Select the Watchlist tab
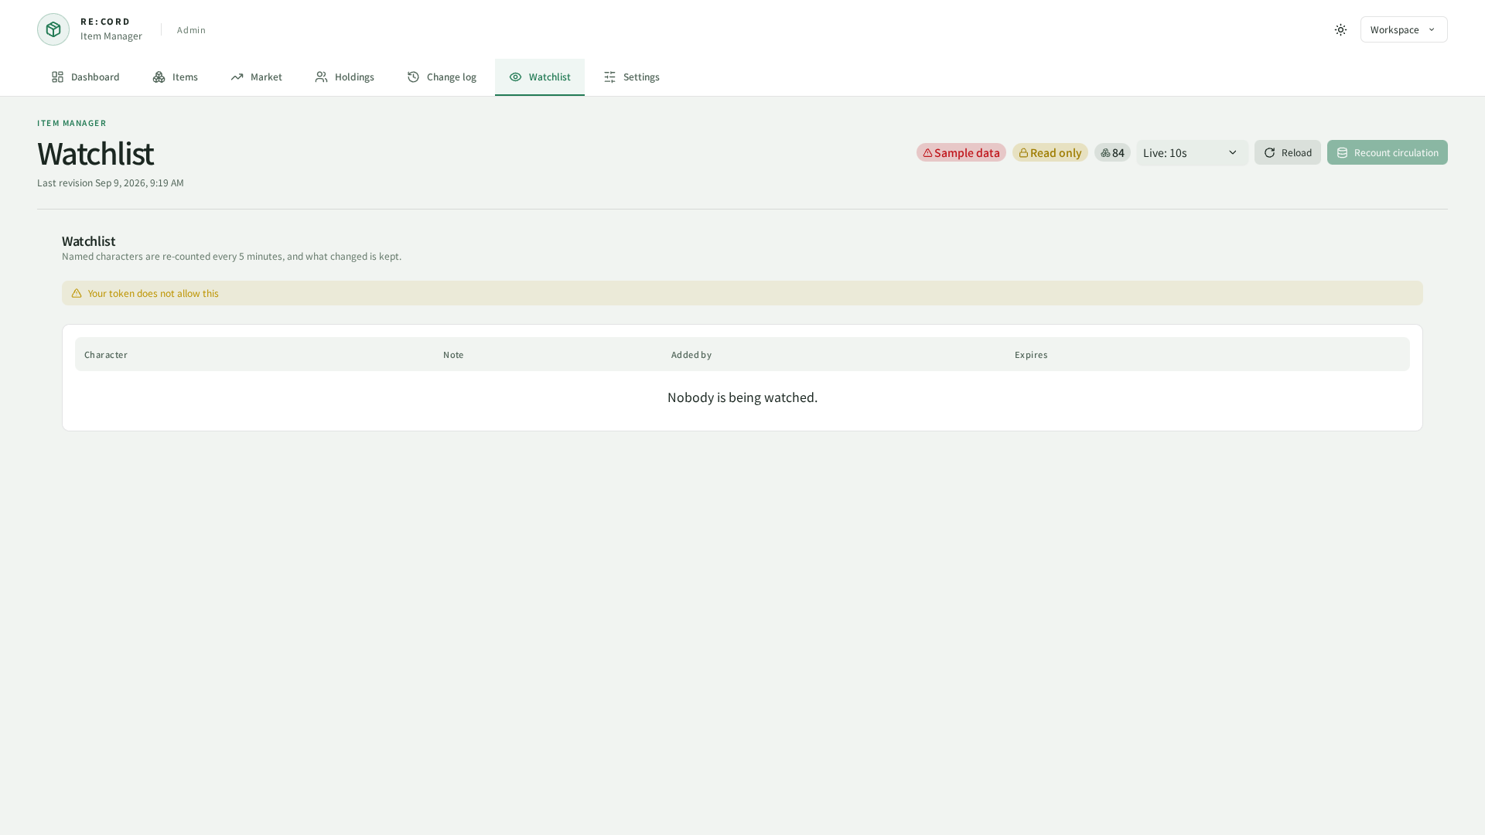1485x835 pixels. point(540,77)
